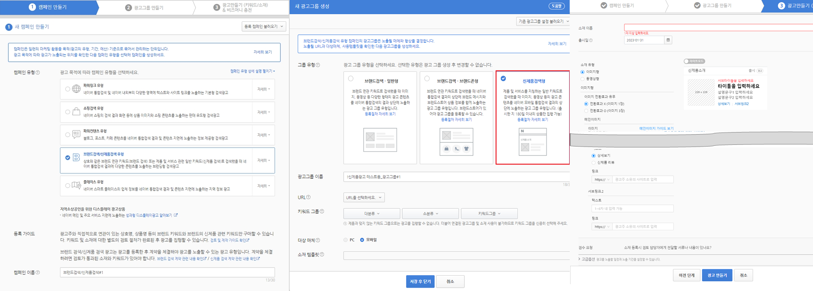813x291 pixels.
Task: Open the calendar icon beside 출시일 date
Action: tap(668, 40)
